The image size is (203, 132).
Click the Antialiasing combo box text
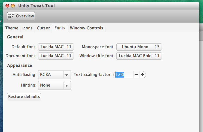(x=51, y=75)
